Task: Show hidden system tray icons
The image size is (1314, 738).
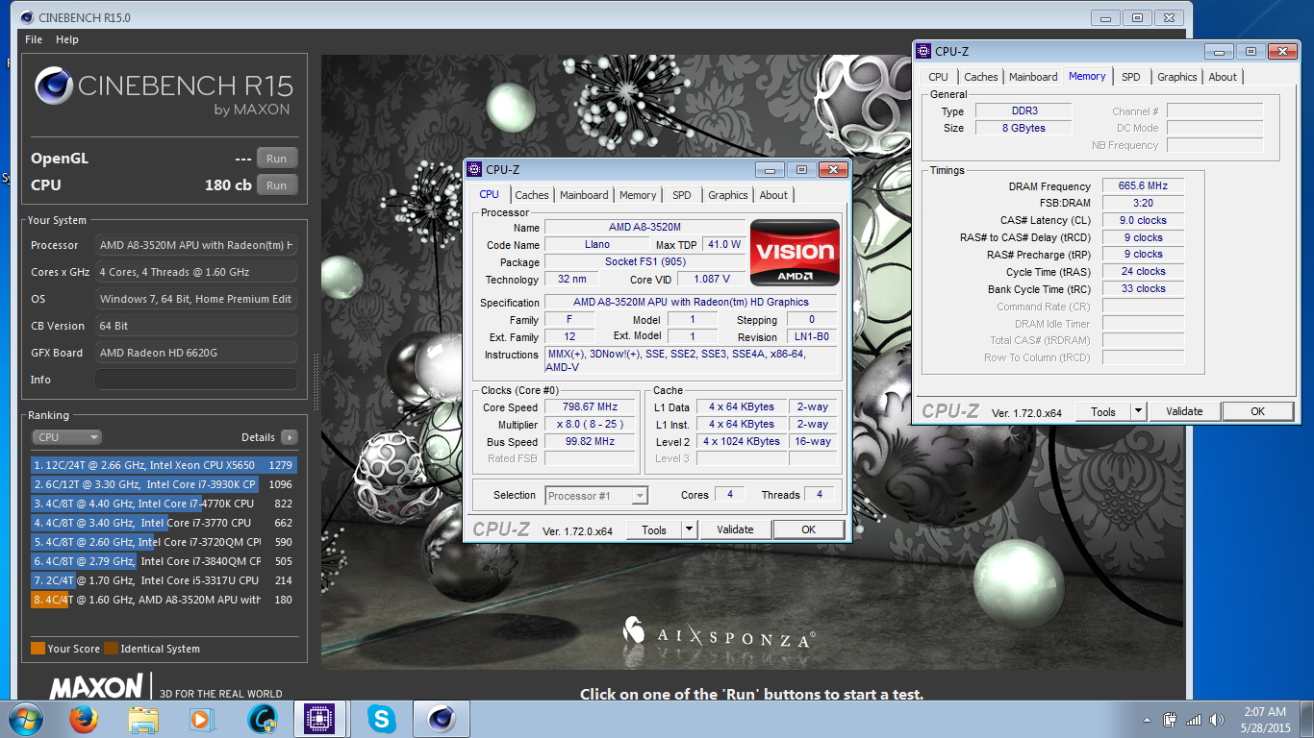Action: [1148, 720]
